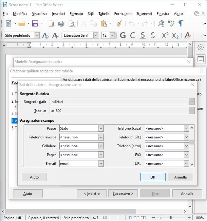Expand Telefono (uff.) field dropdown
207x221 pixels.
(x=186, y=137)
